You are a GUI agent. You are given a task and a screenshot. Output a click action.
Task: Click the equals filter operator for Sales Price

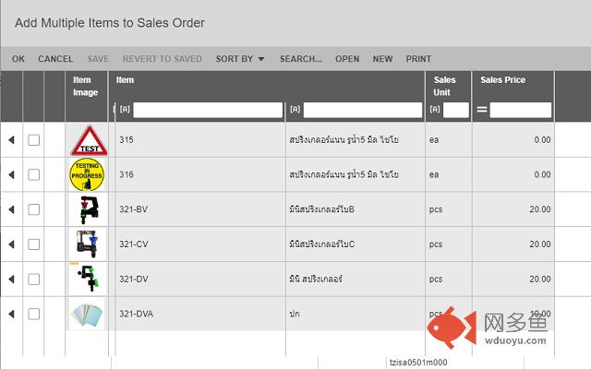coord(482,110)
